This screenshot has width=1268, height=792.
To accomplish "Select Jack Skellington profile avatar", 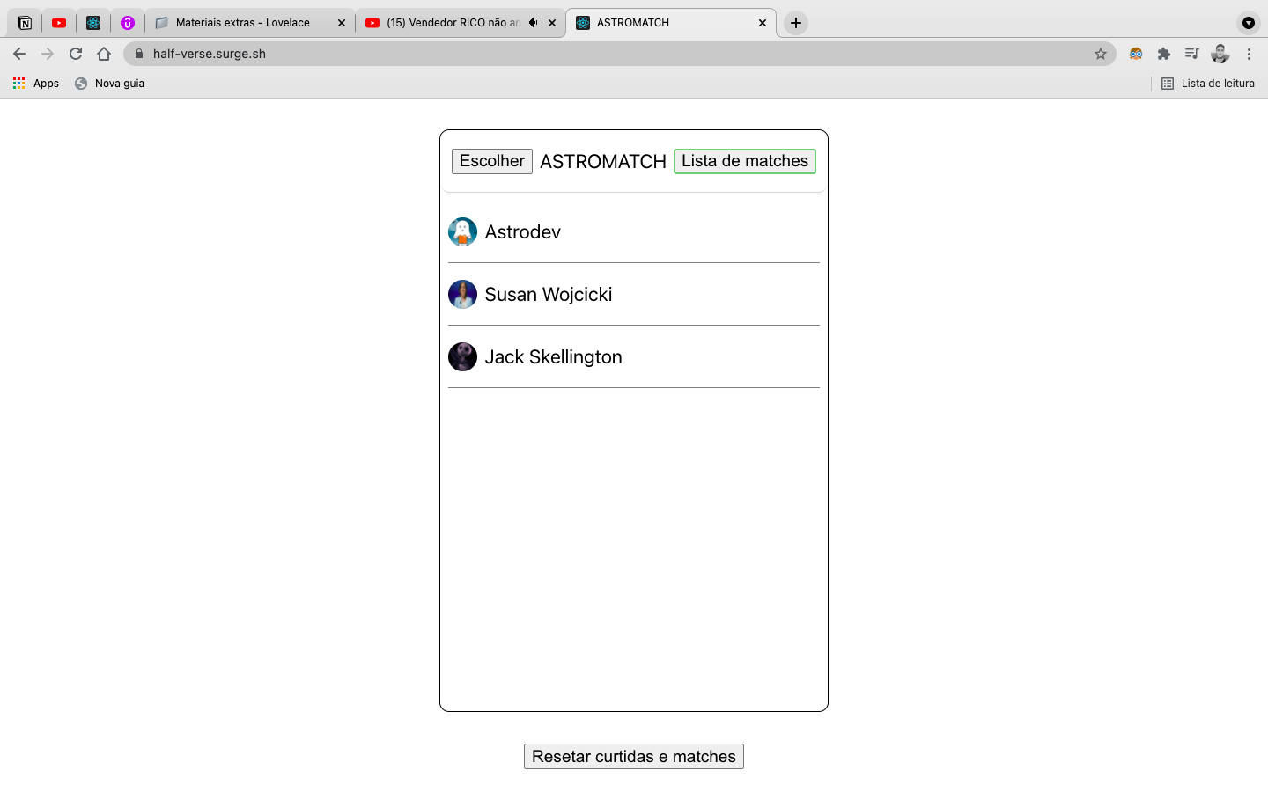I will coord(462,356).
